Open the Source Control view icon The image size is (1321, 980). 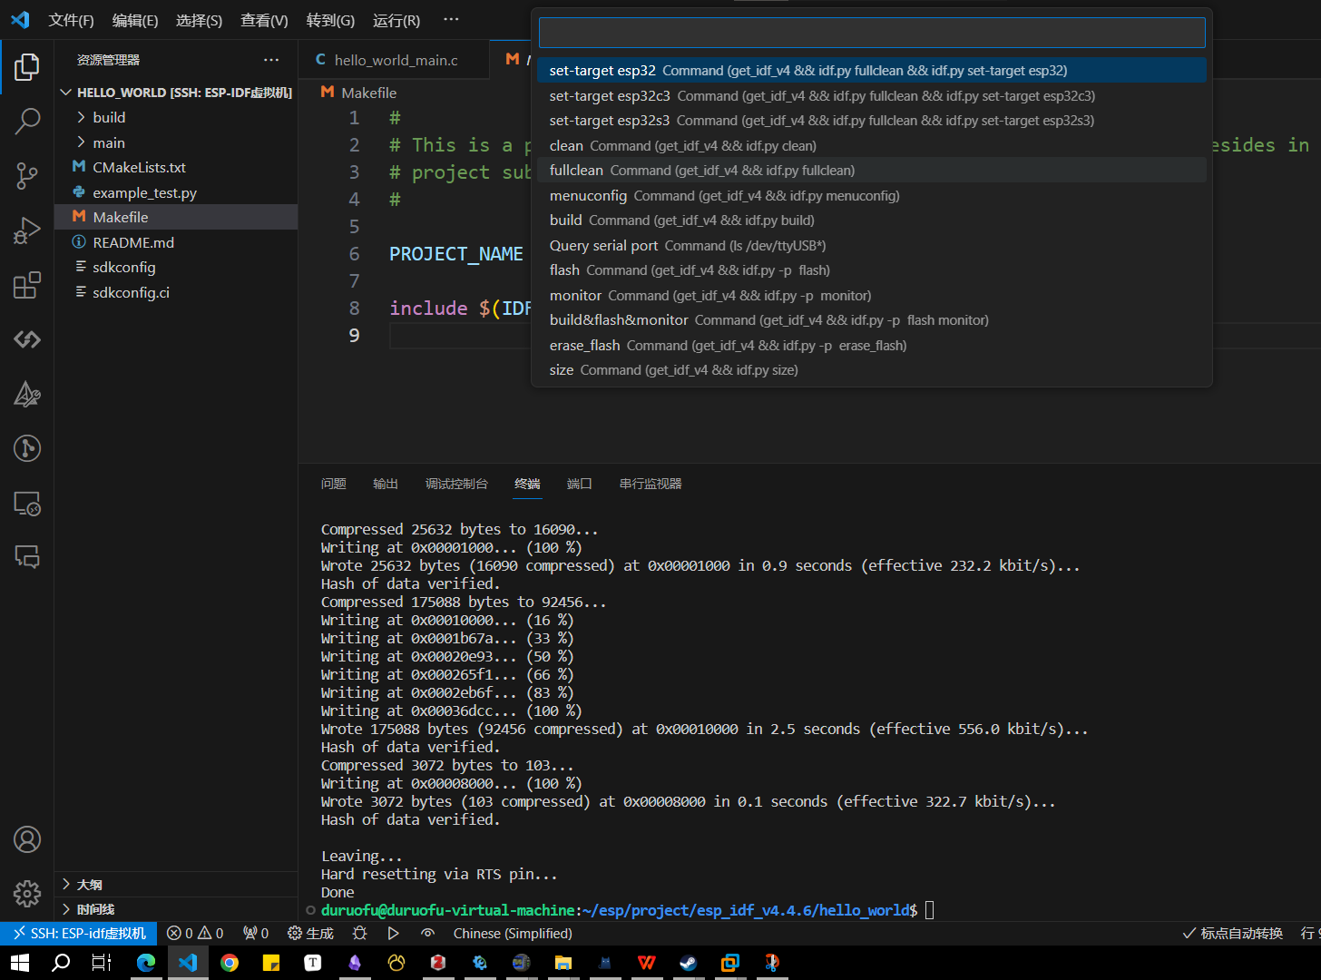(27, 176)
